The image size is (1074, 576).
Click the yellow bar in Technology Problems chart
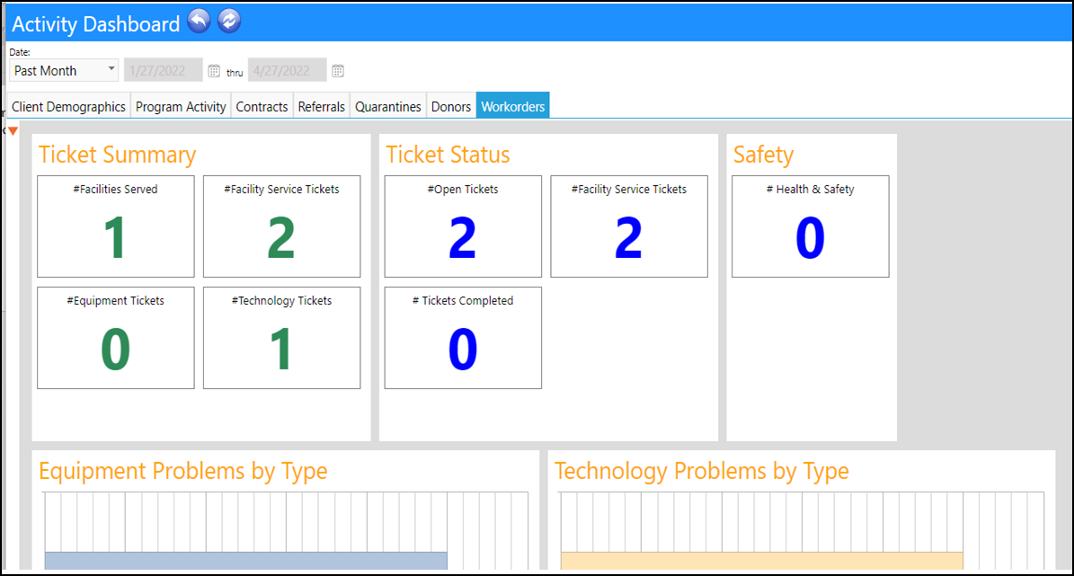[x=761, y=561]
